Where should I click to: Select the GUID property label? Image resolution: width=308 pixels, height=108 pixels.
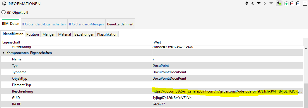coord(16,98)
